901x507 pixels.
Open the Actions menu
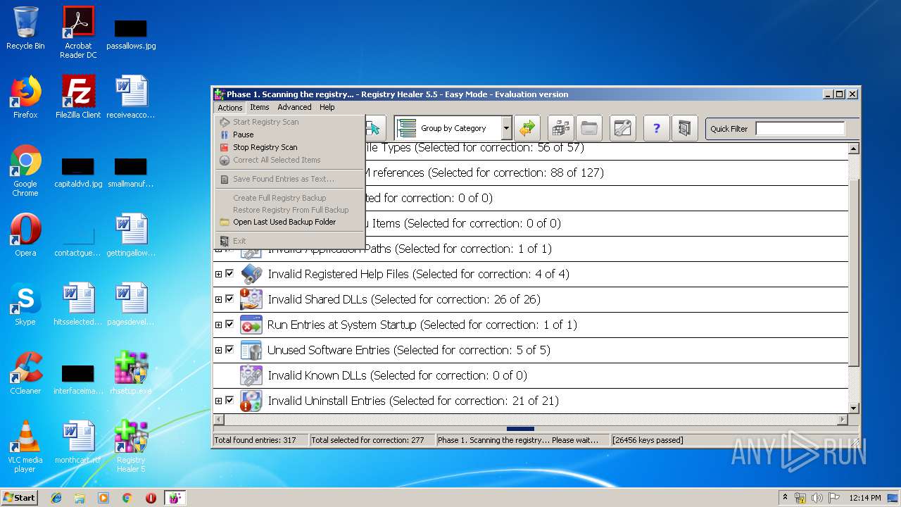229,107
